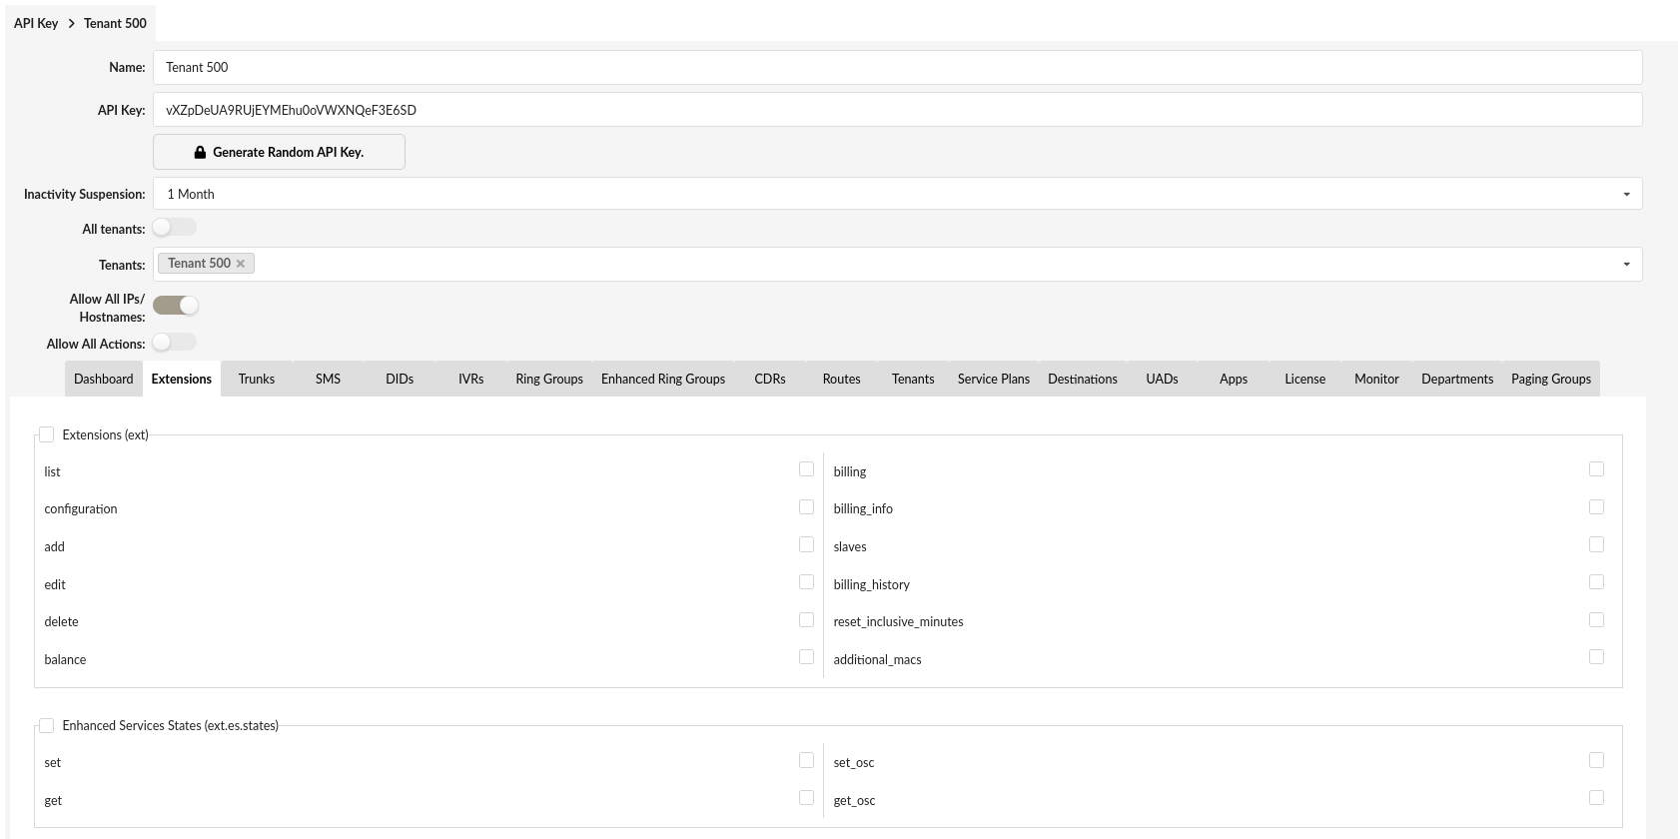Remove the Tenant 500 tag

click(x=241, y=264)
